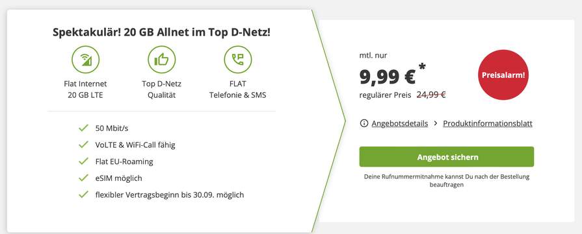Click the crossed-out 24,99 € regular price
Screen dimensions: 582x234
[x=431, y=95]
